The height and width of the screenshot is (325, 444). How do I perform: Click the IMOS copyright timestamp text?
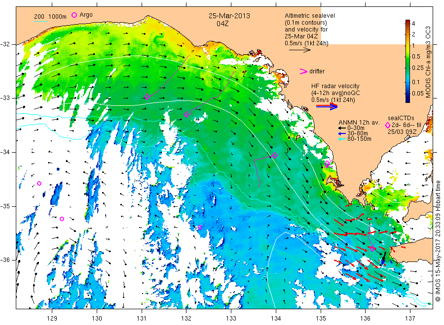(438, 241)
